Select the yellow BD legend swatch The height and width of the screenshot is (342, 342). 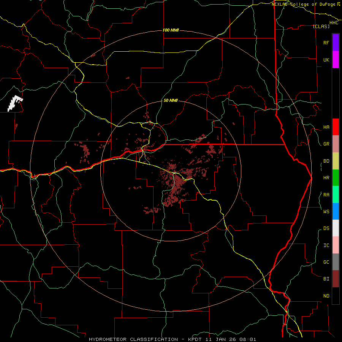[336, 161]
